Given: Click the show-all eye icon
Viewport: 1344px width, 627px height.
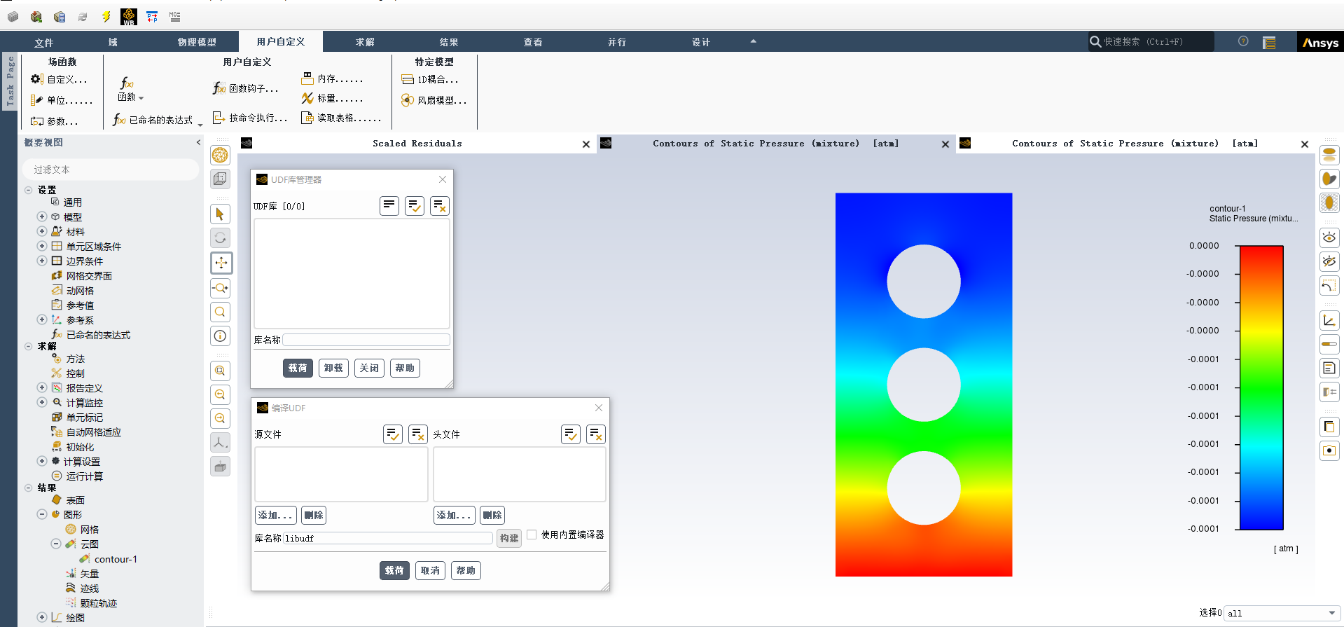Looking at the screenshot, I should [x=1329, y=237].
